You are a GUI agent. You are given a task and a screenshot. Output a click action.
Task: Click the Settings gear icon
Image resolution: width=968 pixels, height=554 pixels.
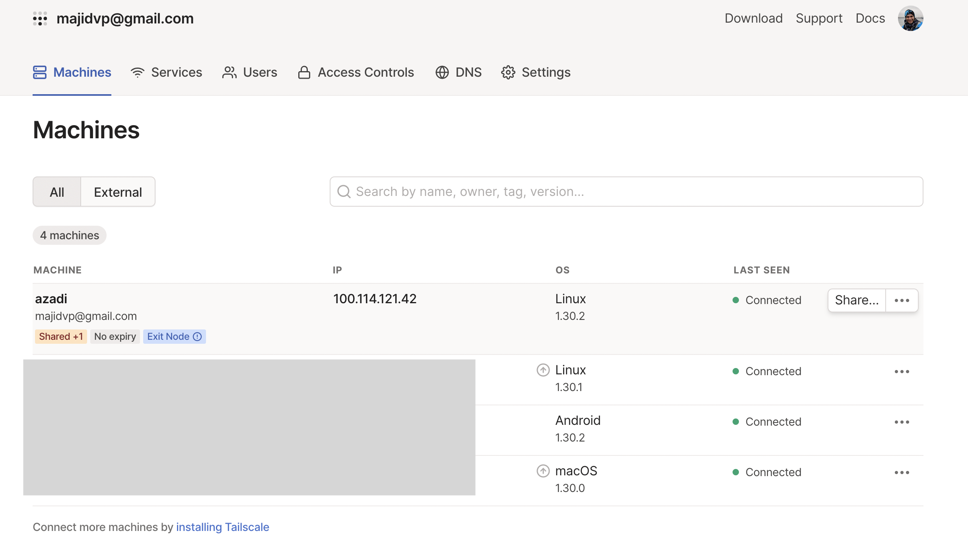[508, 72]
